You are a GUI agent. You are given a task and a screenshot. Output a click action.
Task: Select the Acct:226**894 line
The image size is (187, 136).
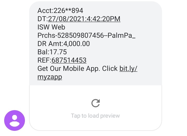click(60, 11)
